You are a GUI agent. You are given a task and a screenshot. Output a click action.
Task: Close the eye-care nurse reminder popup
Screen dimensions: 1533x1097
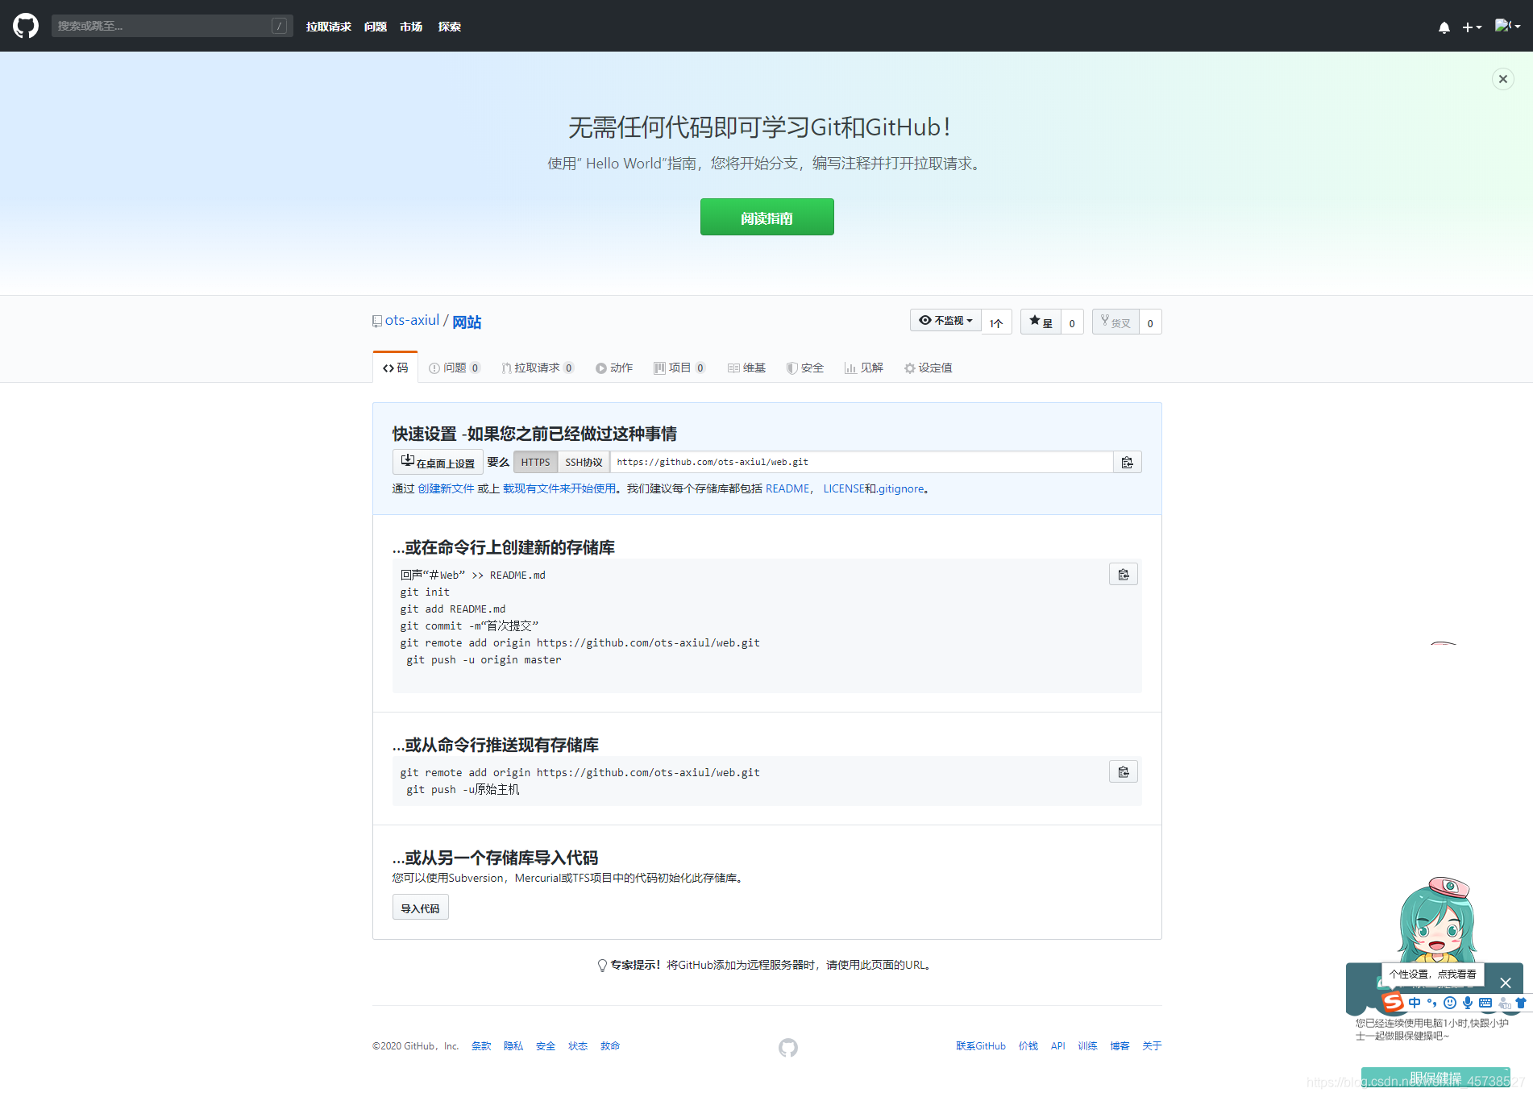(x=1505, y=983)
